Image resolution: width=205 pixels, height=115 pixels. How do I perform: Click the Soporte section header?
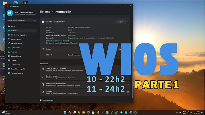click(85, 49)
